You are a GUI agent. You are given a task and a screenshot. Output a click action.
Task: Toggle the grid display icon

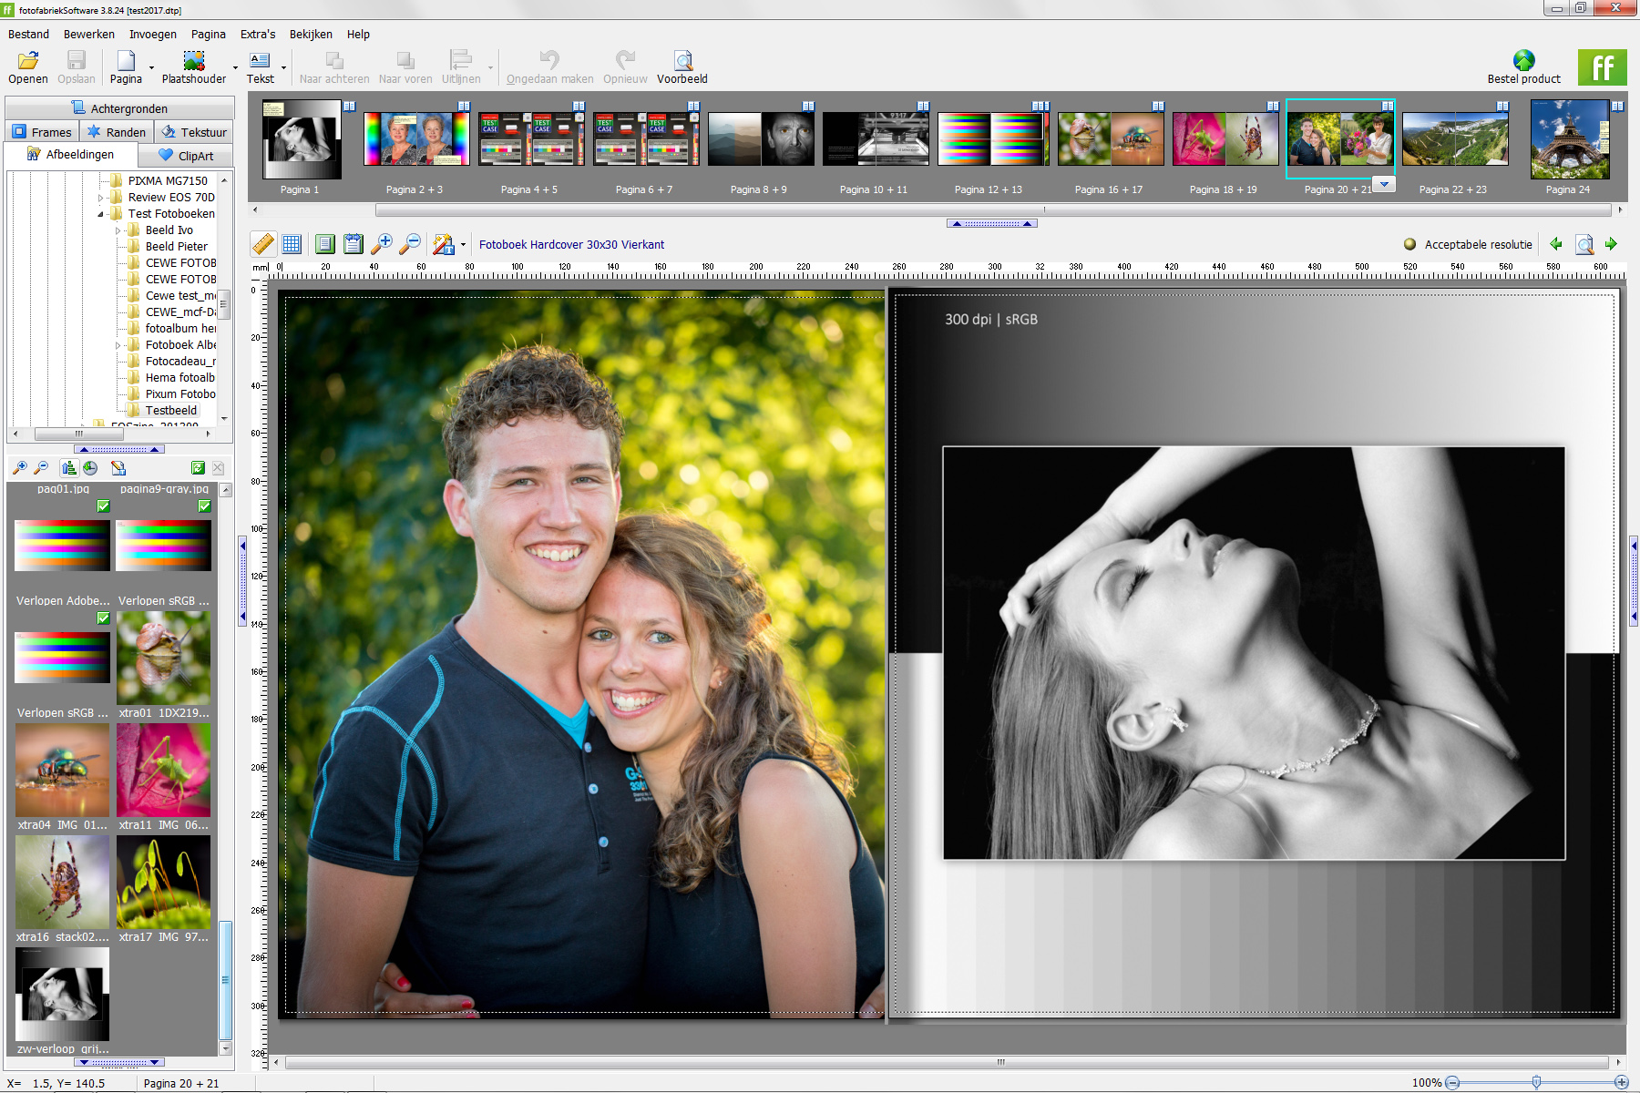point(292,244)
